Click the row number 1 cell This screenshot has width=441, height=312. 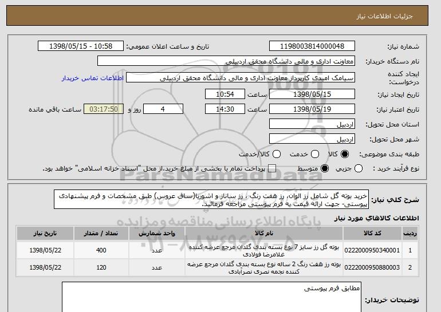[409, 250]
